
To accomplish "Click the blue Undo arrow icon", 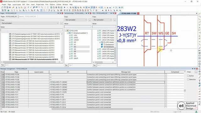I will pos(34,8).
